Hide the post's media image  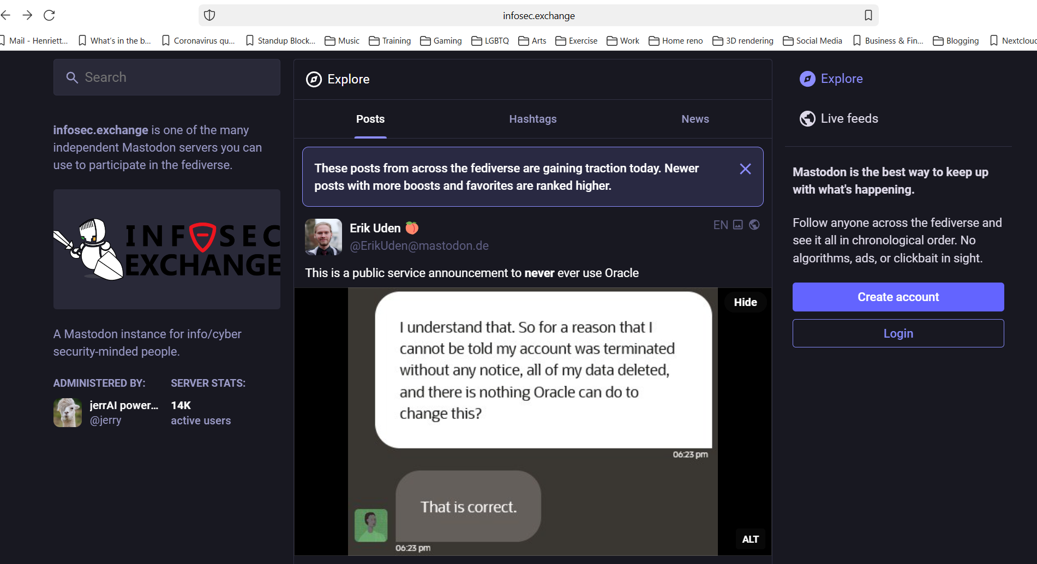point(745,302)
